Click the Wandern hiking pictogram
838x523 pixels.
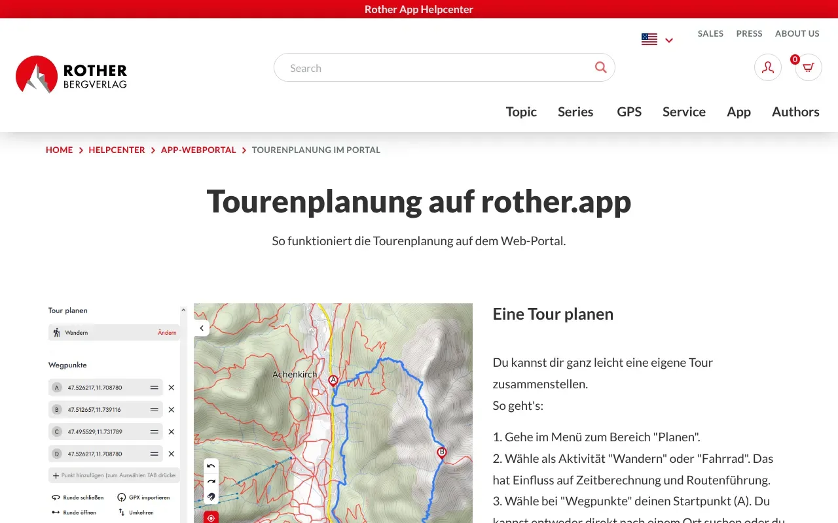coord(56,332)
